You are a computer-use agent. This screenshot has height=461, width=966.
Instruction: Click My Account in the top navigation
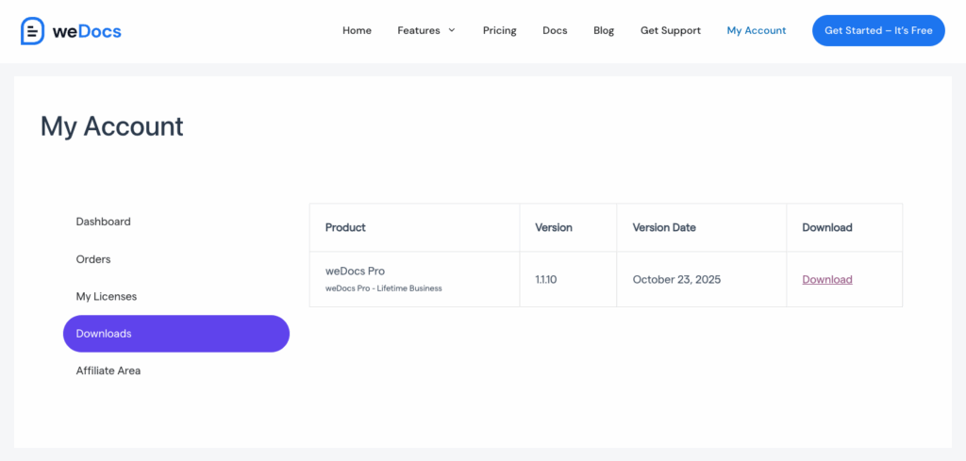[756, 30]
